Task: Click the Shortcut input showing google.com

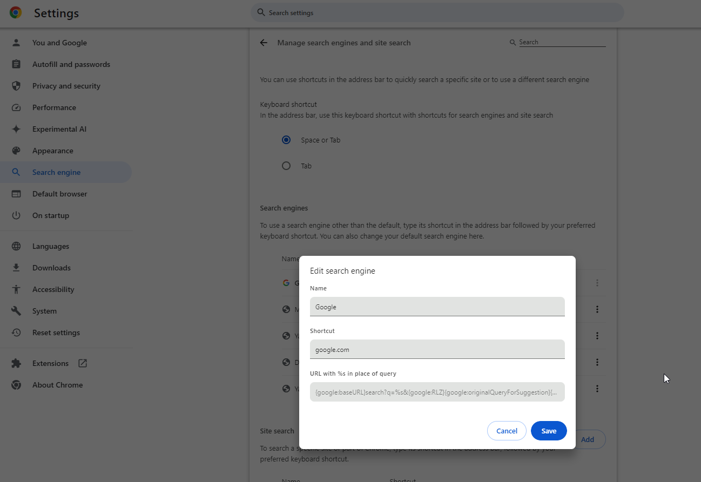Action: (437, 349)
